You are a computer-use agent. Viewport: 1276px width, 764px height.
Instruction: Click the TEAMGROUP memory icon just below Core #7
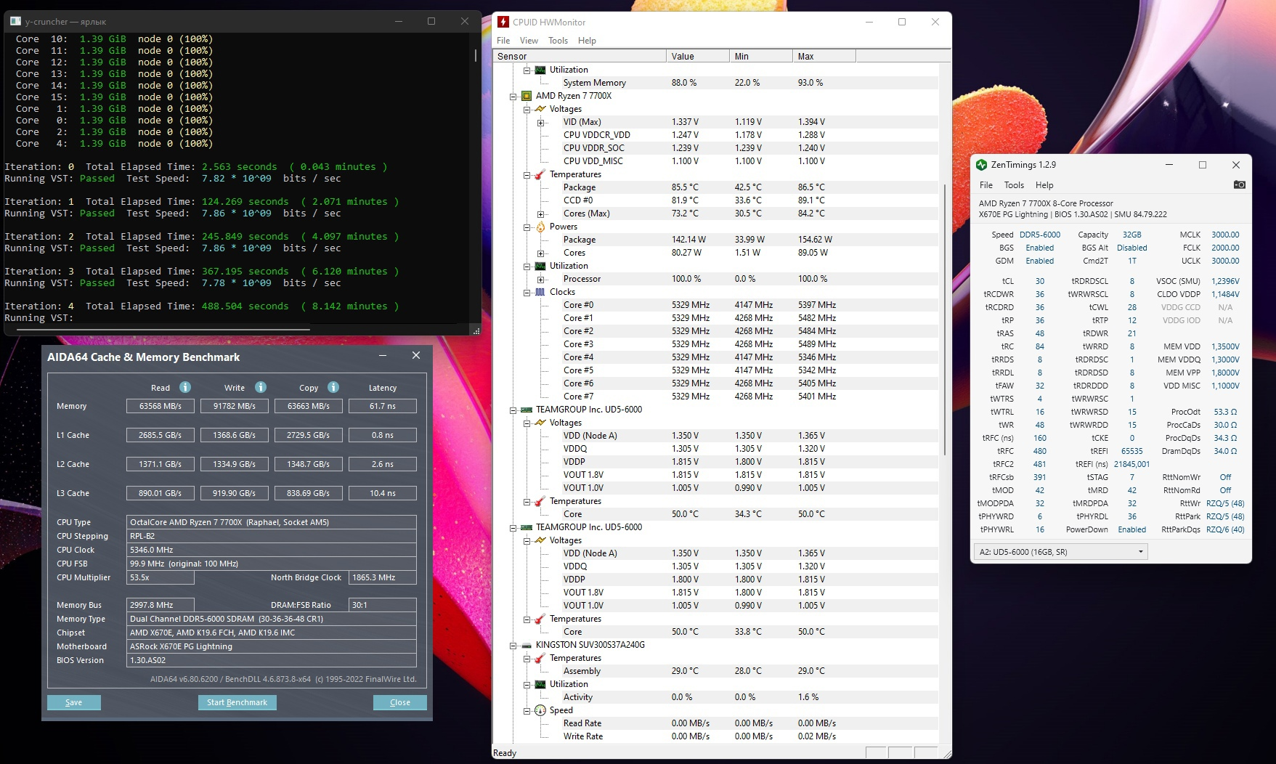click(527, 410)
